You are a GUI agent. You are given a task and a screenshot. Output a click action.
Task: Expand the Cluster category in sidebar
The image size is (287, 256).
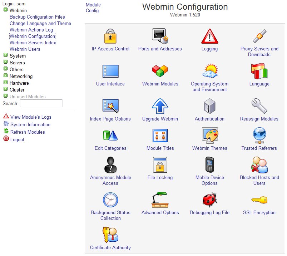6,89
